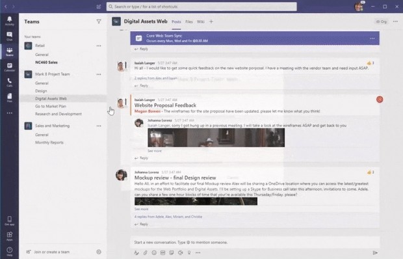Click the Megan Bowen mention
This screenshot has height=259, width=403.
click(x=148, y=111)
